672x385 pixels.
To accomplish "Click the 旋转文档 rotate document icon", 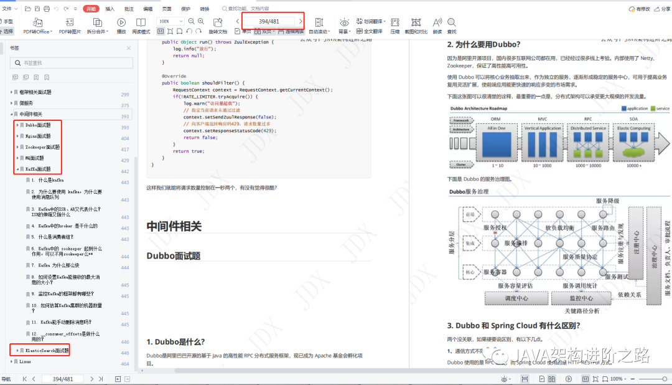I will 218,22.
